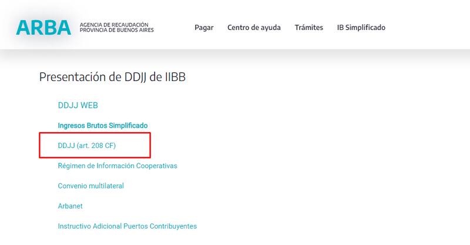470x245 pixels.
Task: Select IB Simplificado in top navigation
Action: (x=361, y=28)
